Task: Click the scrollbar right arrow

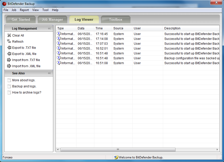Action: pos(217,149)
